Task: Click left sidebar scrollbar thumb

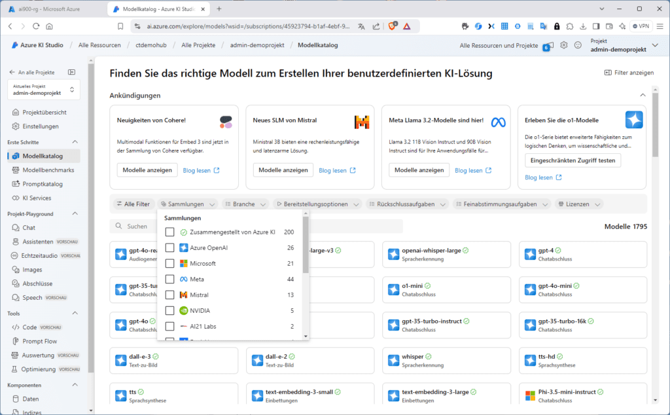Action: click(90, 218)
